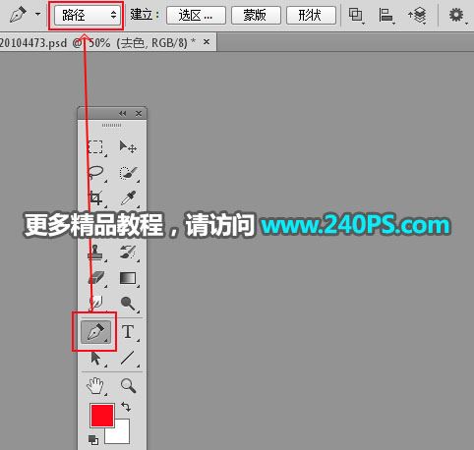Pick the Lasso tool

coord(95,172)
